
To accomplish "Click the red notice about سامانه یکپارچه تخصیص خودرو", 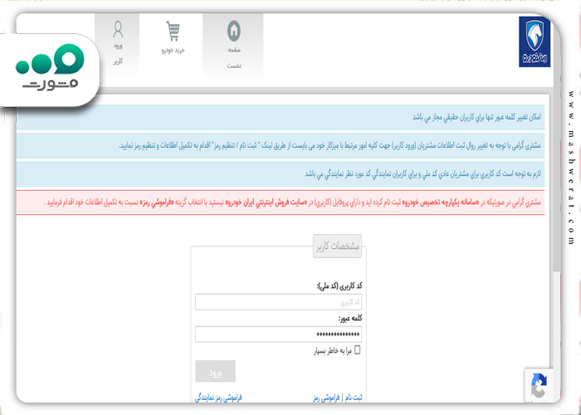I will pos(281,203).
